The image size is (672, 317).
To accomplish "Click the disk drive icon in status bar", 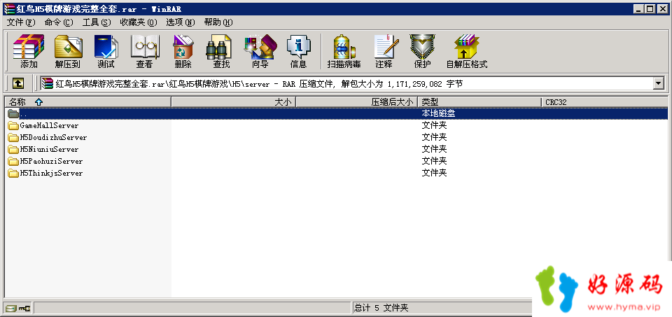I will coord(11,308).
